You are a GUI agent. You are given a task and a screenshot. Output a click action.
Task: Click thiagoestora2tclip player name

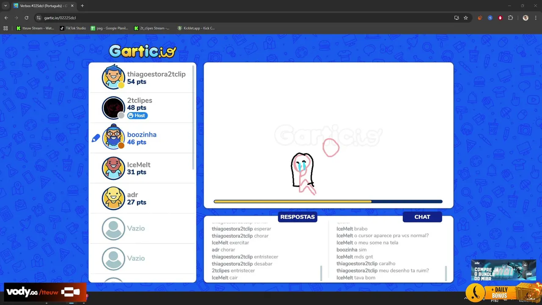click(x=156, y=74)
